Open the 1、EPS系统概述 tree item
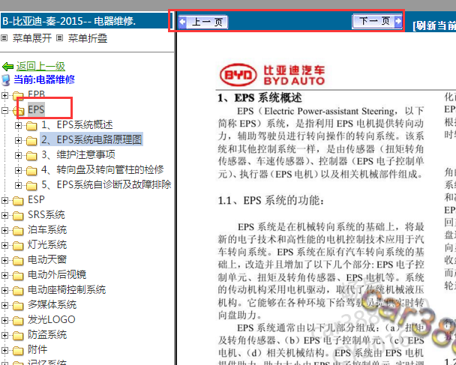 [x=77, y=124]
